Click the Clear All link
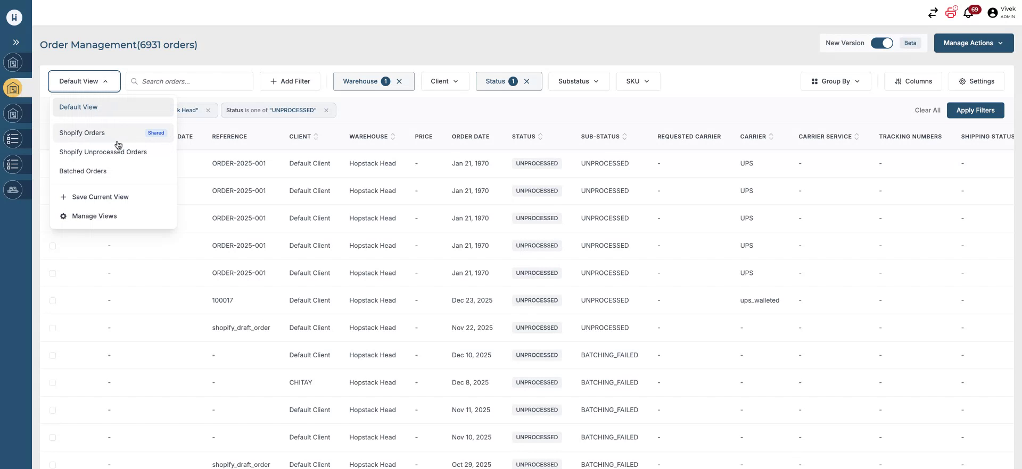 pyautogui.click(x=927, y=111)
